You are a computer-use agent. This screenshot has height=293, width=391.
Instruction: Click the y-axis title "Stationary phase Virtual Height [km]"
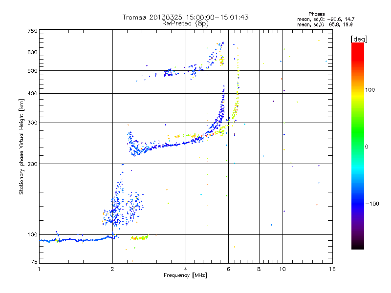pyautogui.click(x=22, y=146)
